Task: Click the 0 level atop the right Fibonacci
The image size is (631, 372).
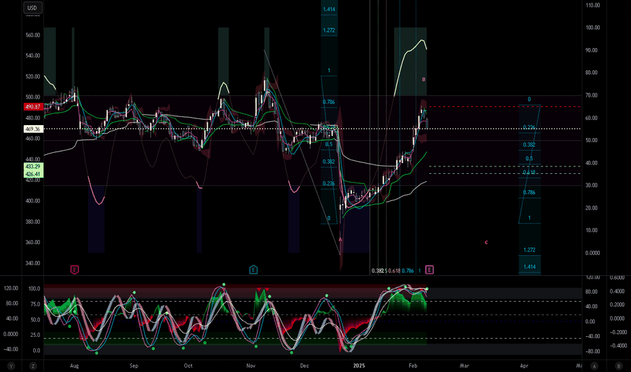Action: 529,99
